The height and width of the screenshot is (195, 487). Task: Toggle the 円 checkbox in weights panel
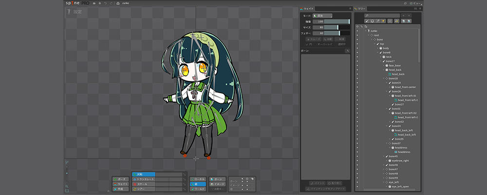pos(309,44)
